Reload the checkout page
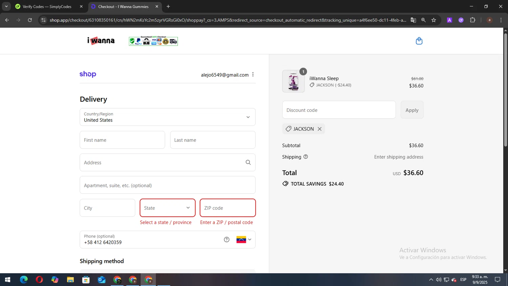The height and width of the screenshot is (286, 508). 30,20
